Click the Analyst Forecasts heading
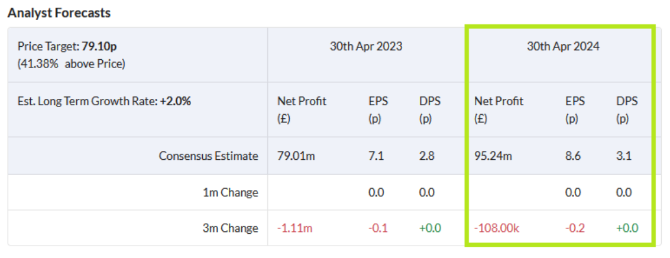670x258 pixels. pos(59,12)
